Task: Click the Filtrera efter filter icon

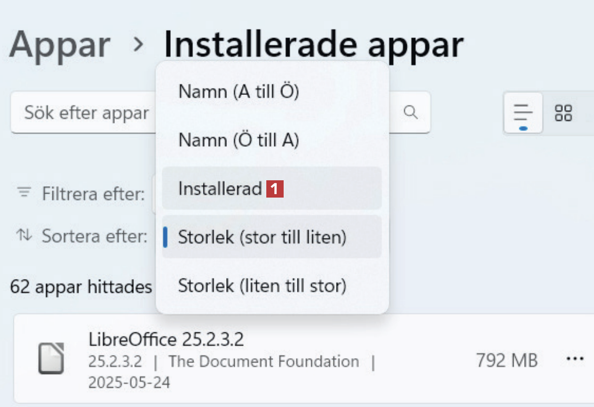Action: (23, 192)
